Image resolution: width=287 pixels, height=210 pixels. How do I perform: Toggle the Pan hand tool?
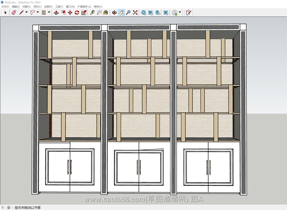(121, 12)
